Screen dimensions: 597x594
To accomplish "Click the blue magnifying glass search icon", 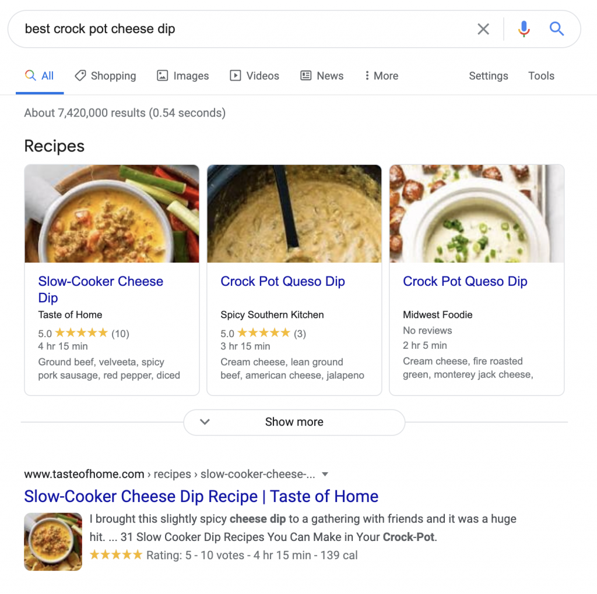I will pyautogui.click(x=557, y=29).
